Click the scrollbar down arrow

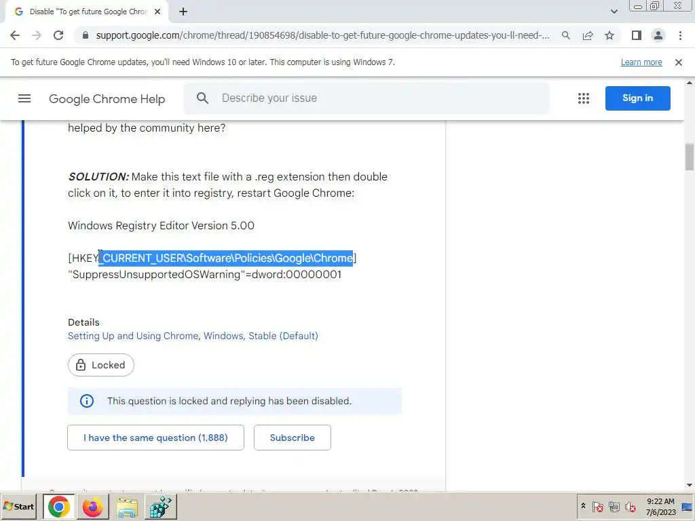point(690,485)
